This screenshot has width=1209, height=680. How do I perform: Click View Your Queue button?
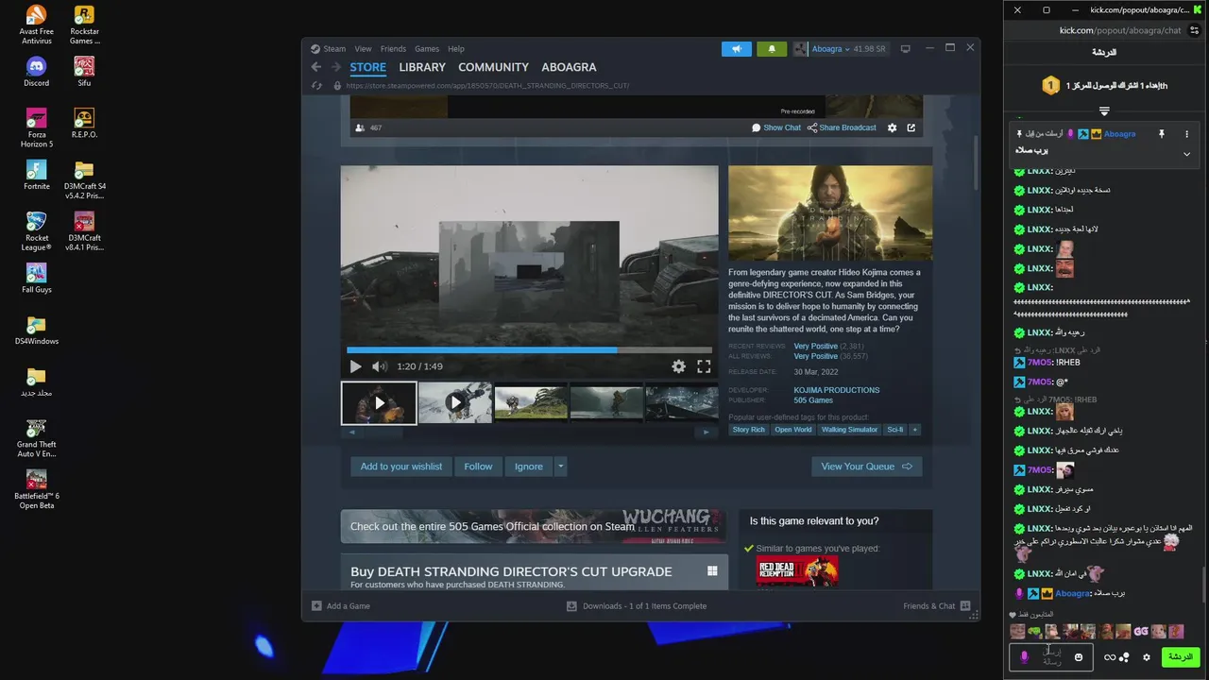866,467
